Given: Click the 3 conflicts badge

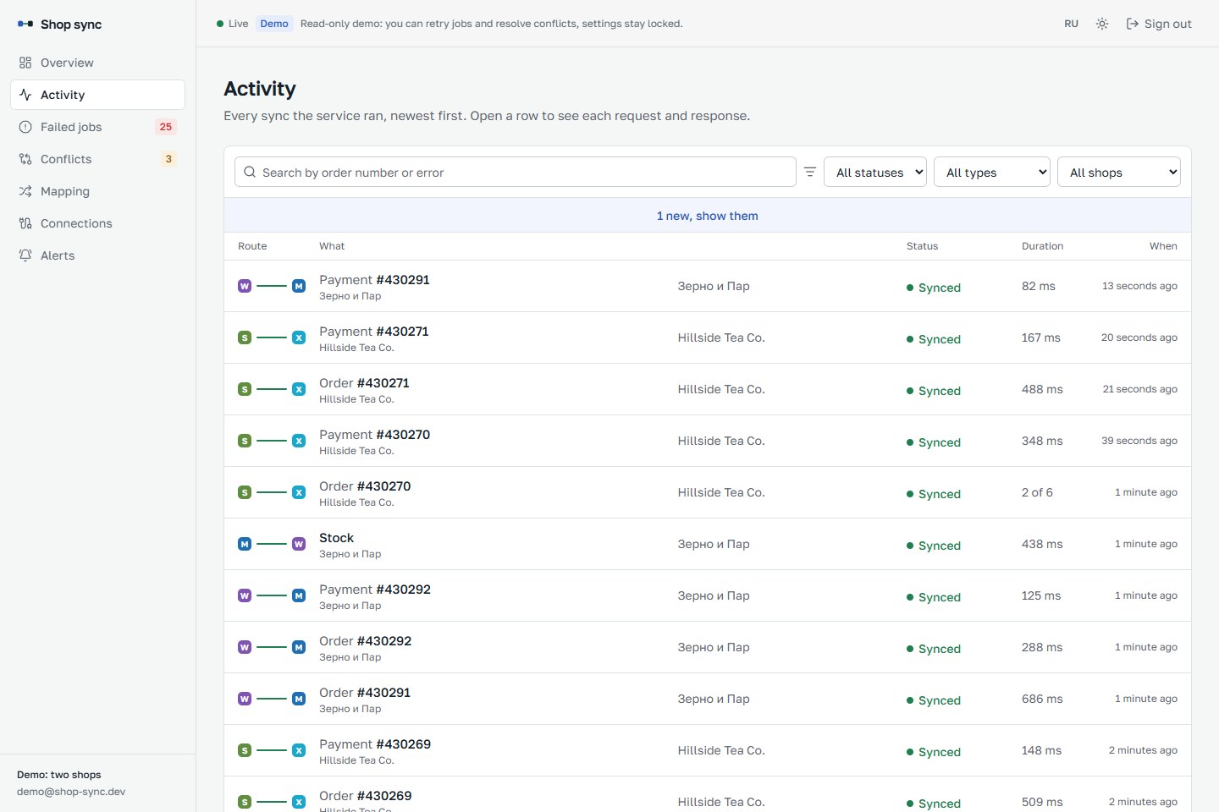Looking at the screenshot, I should coord(168,159).
